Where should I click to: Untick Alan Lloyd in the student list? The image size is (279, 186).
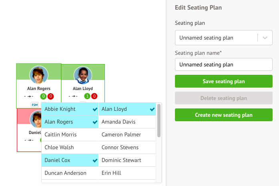pos(127,109)
